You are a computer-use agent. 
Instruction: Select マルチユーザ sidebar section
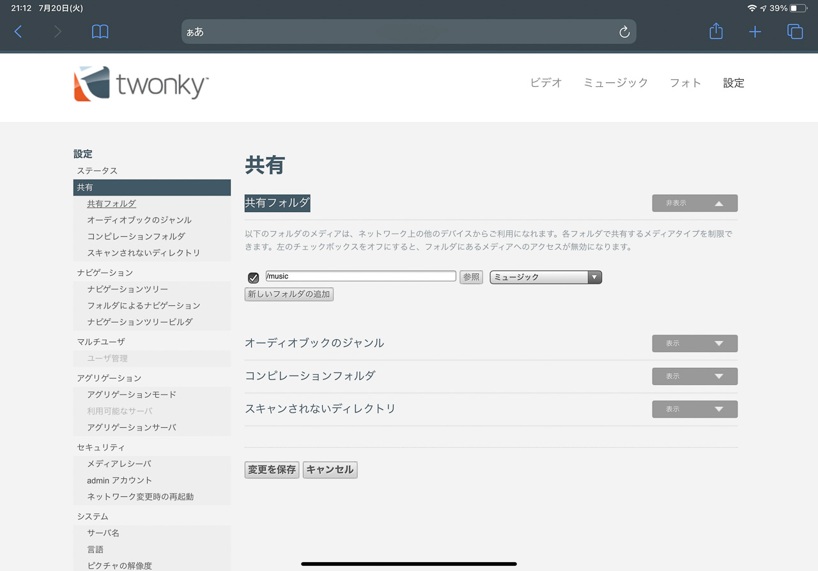pyautogui.click(x=101, y=342)
